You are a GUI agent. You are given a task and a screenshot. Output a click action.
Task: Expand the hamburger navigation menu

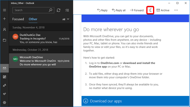click(x=4, y=10)
